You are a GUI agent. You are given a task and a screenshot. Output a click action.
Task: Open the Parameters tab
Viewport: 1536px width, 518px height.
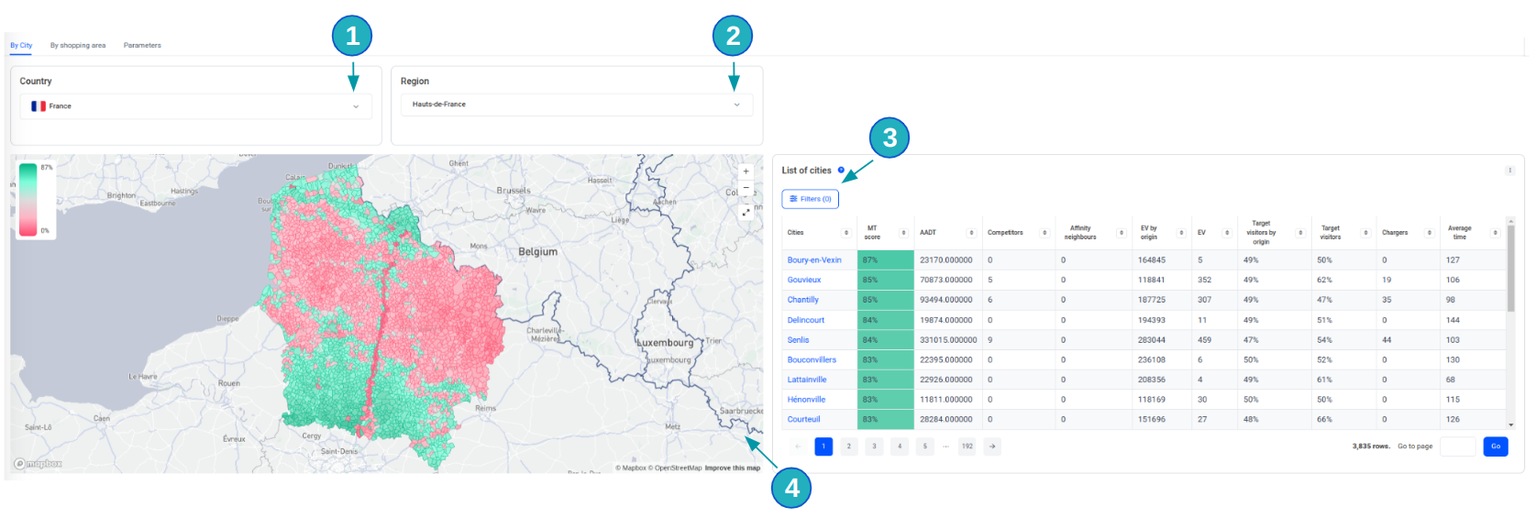coord(142,45)
